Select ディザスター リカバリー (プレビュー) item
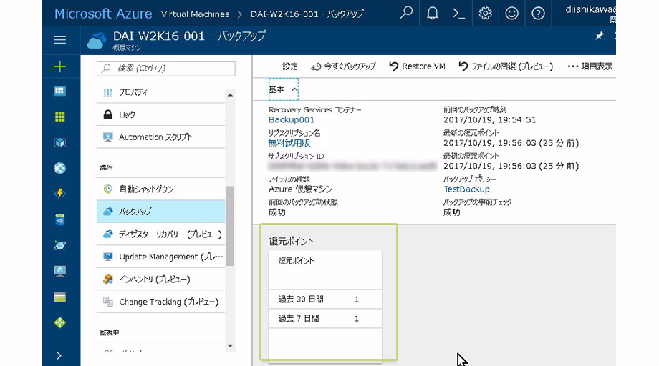 pos(161,234)
